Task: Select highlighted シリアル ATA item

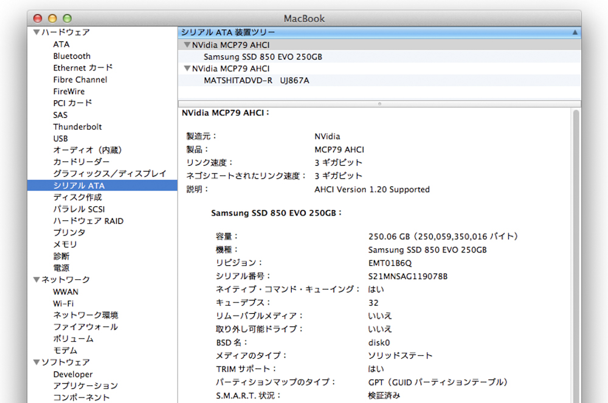Action: pyautogui.click(x=102, y=186)
